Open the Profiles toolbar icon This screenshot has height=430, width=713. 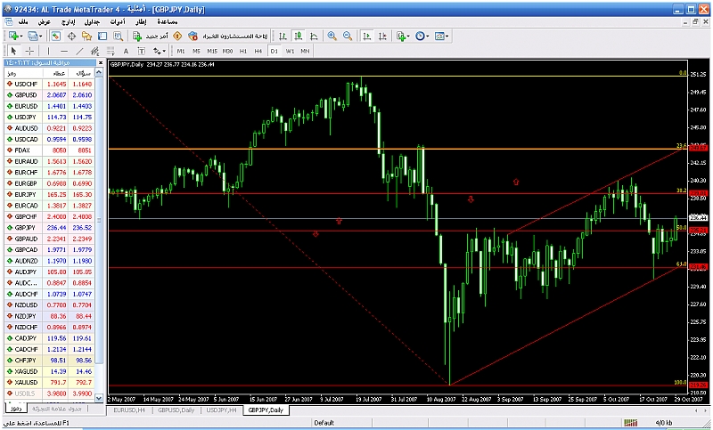pyautogui.click(x=32, y=36)
